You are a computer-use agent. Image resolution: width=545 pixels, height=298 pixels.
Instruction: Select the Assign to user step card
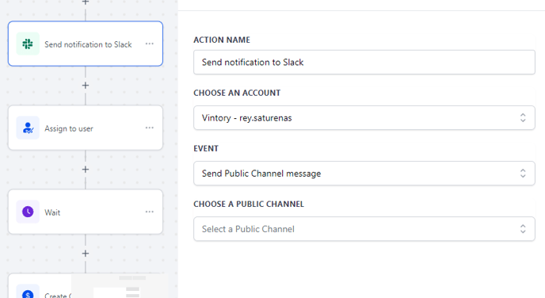point(86,128)
